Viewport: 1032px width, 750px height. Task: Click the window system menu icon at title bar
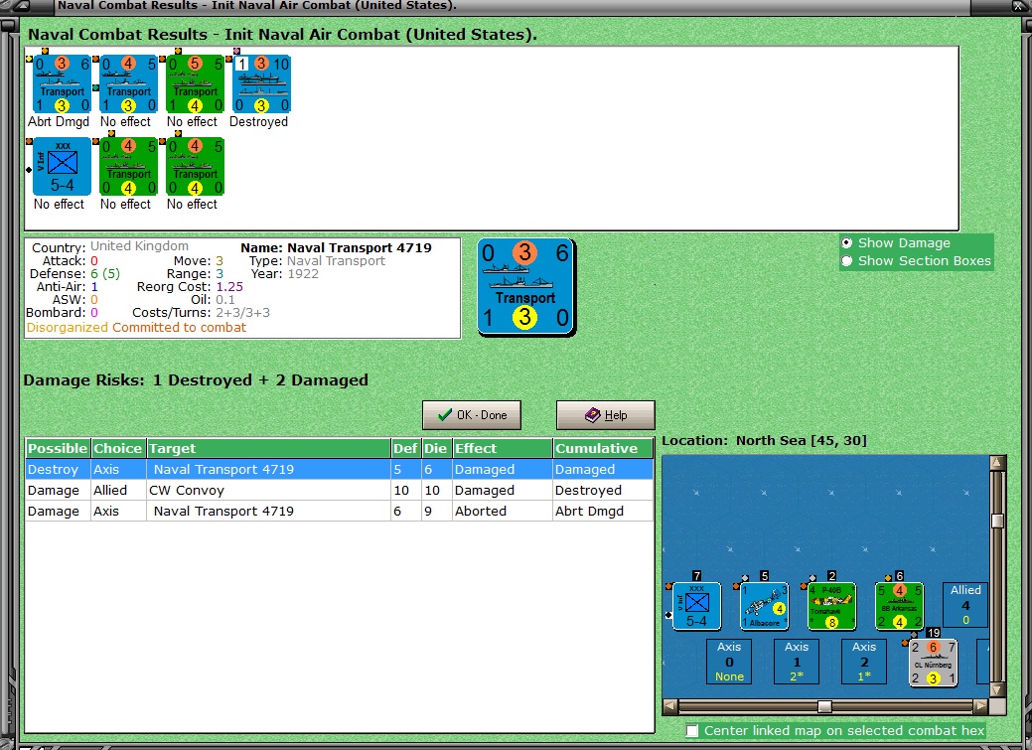(x=21, y=6)
